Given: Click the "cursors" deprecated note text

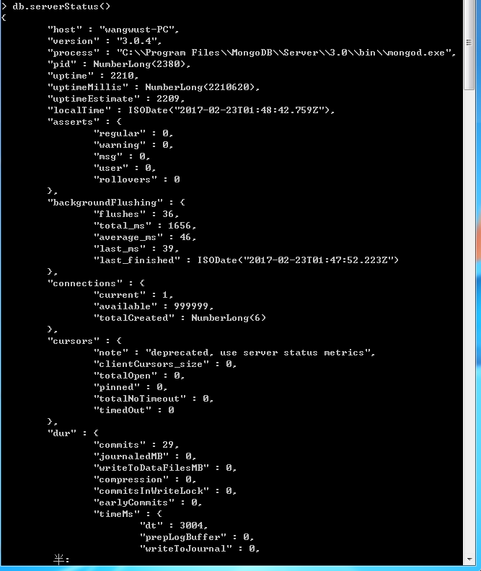Looking at the screenshot, I should coord(260,353).
